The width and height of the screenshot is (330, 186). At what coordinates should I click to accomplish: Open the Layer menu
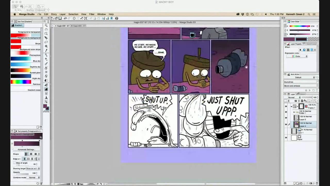pos(63,14)
